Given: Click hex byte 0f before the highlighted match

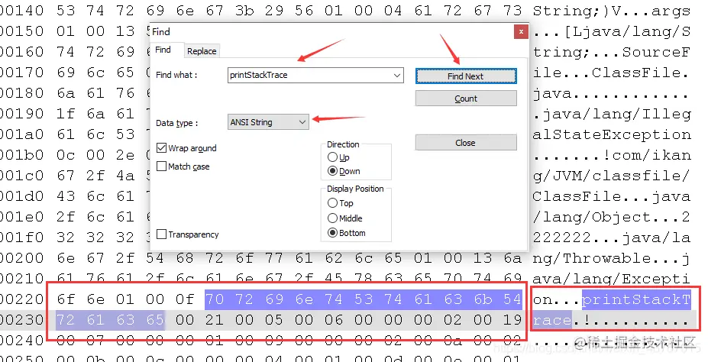Looking at the screenshot, I should click(185, 299).
